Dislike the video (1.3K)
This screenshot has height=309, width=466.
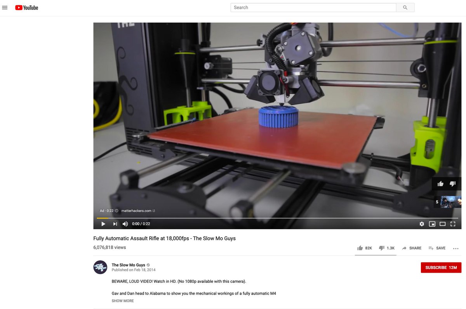coord(387,248)
